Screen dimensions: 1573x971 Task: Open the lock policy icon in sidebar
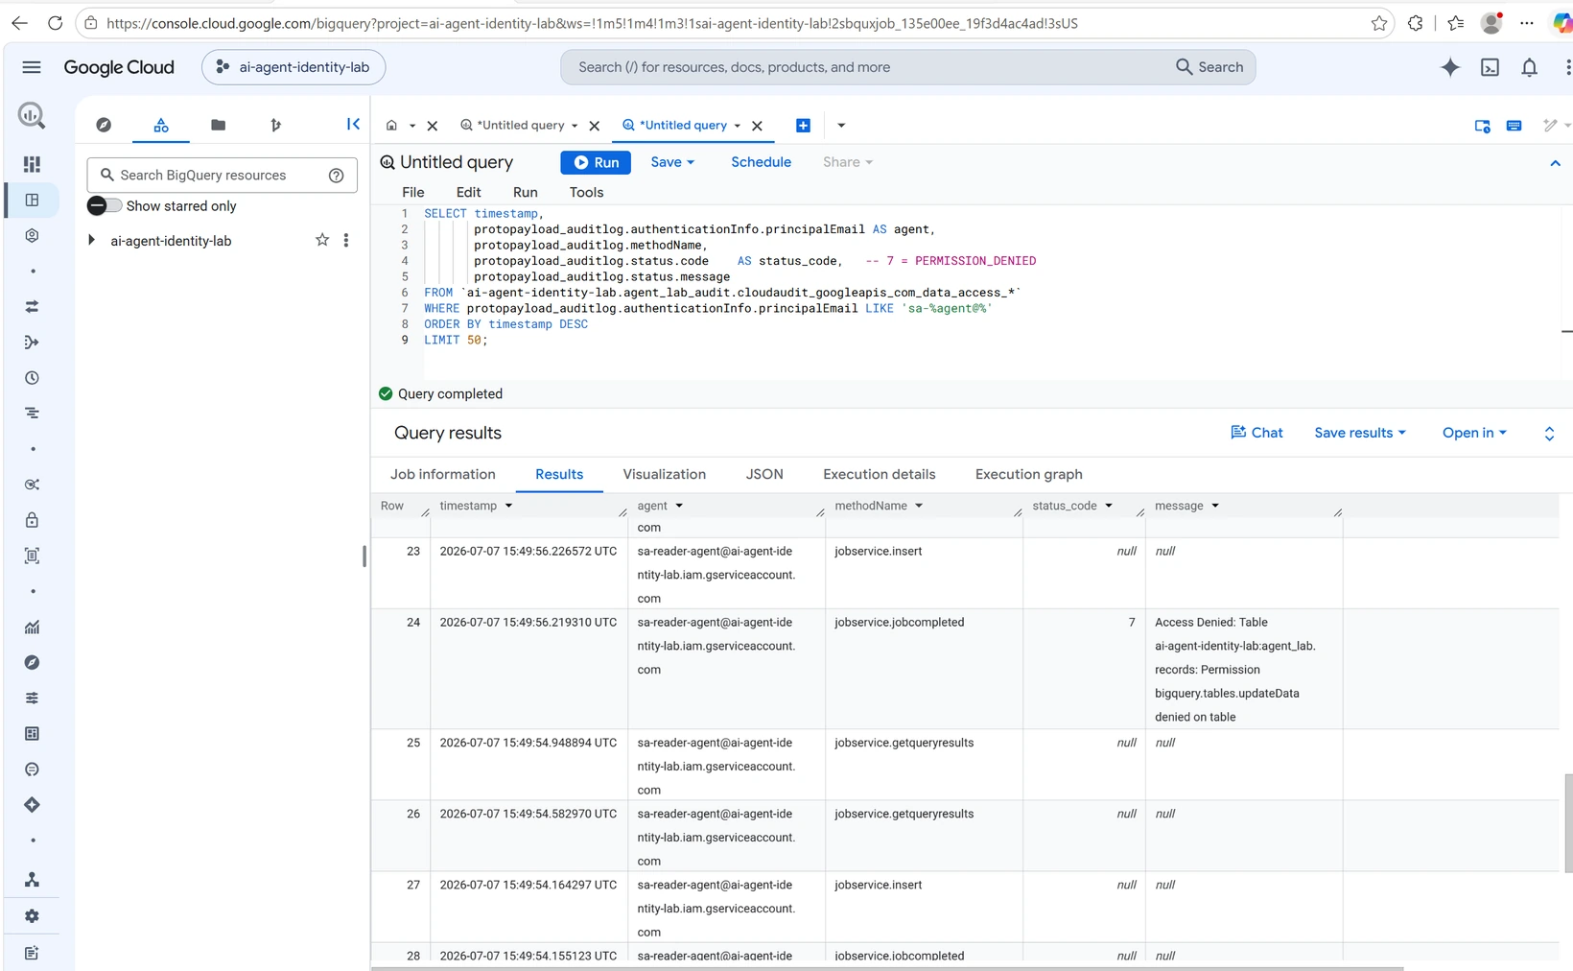click(32, 520)
